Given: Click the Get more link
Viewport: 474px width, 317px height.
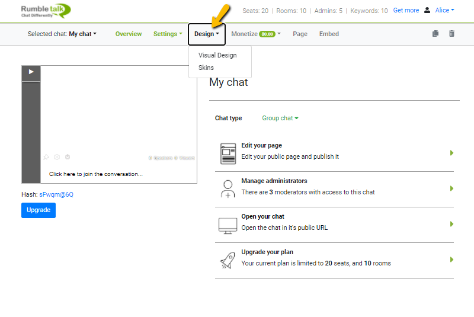Looking at the screenshot, I should [x=406, y=10].
